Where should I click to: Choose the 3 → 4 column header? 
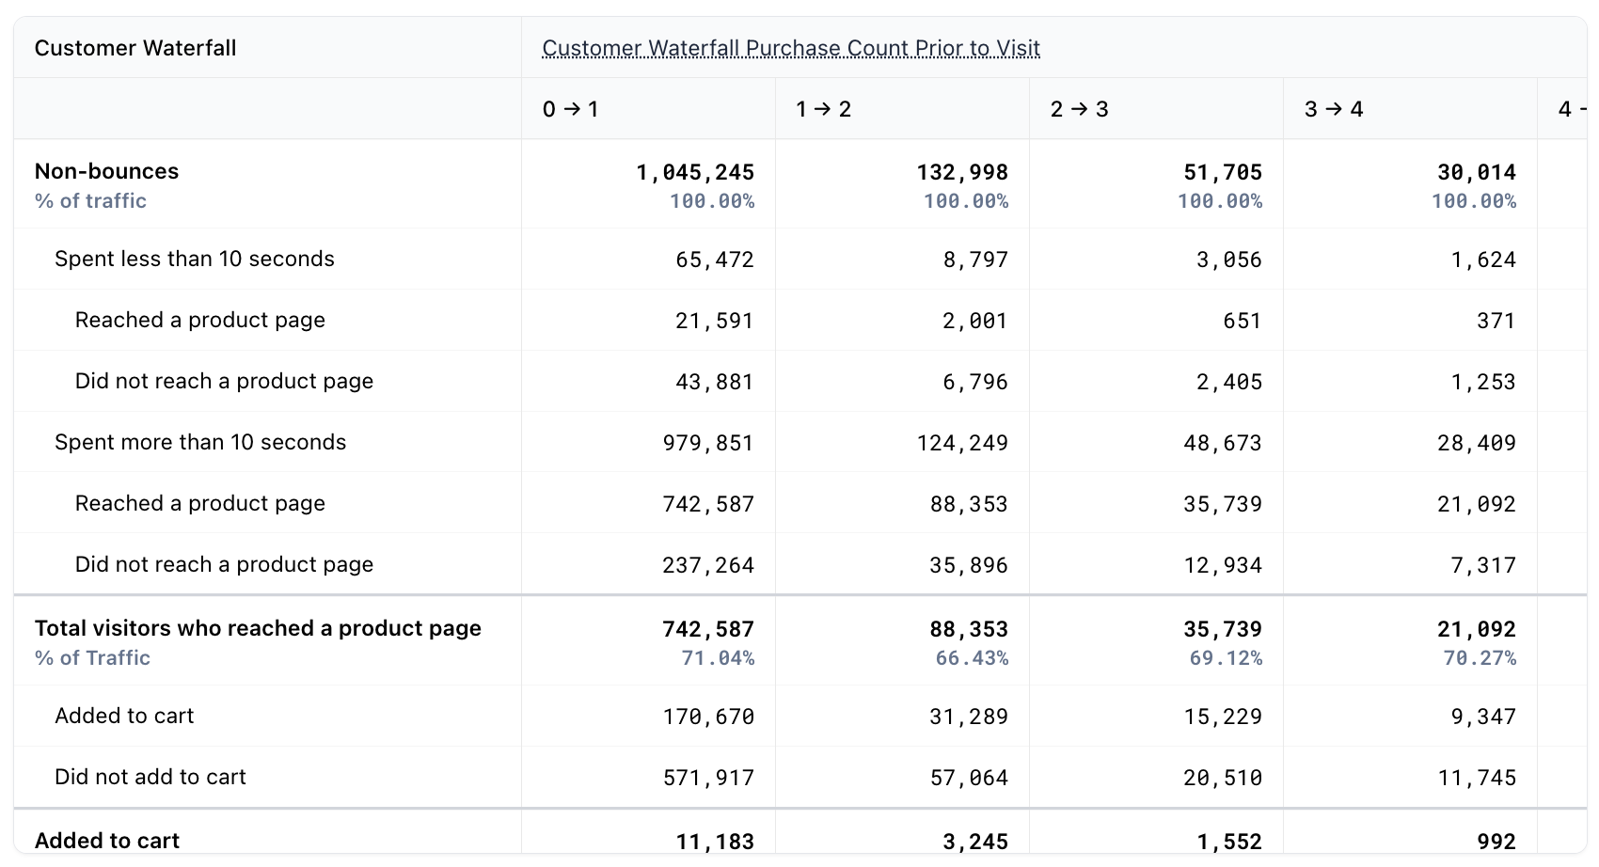click(1333, 109)
